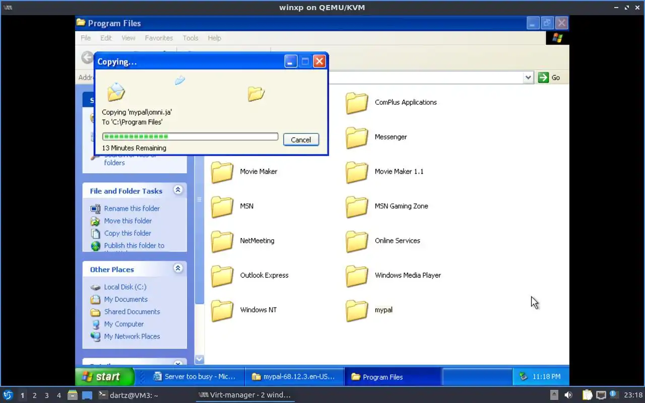Click the host panel show desktop icon

[x=87, y=395]
